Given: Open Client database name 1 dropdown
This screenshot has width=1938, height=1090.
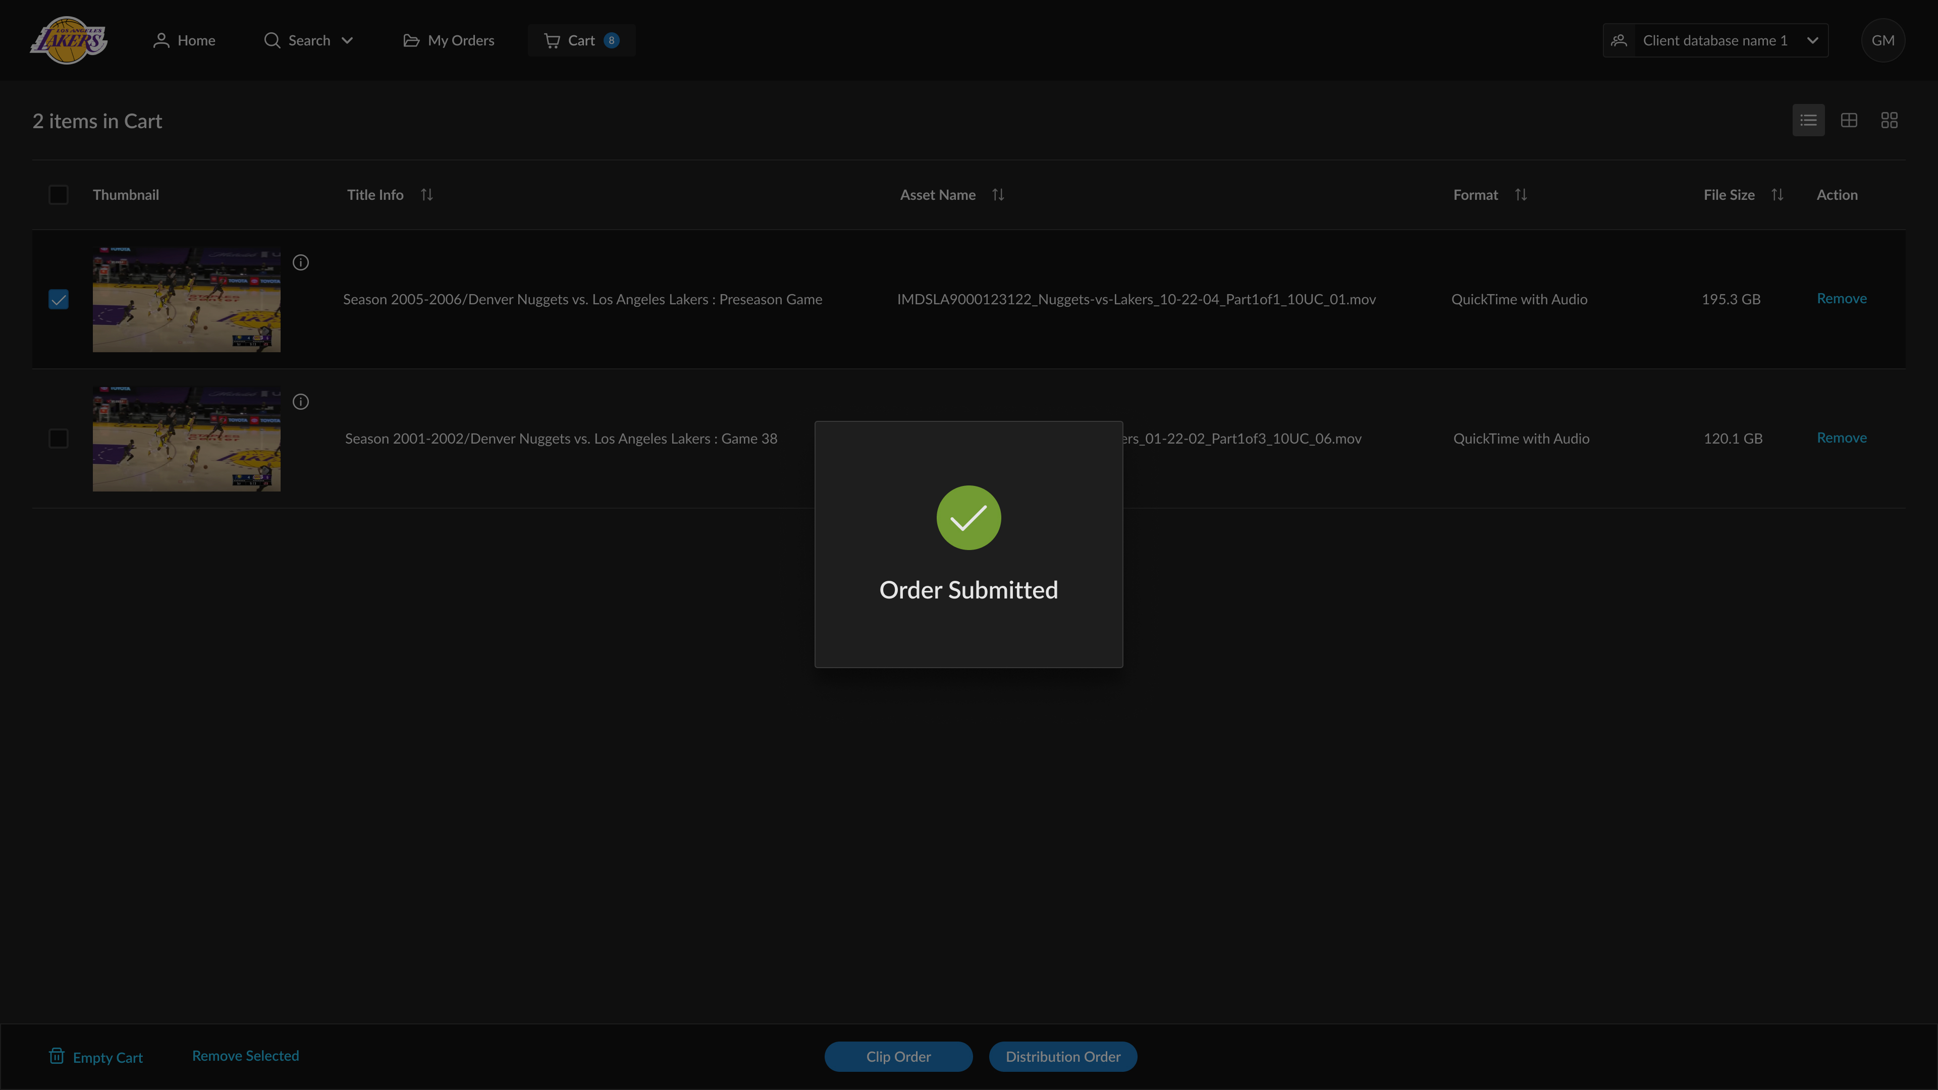Looking at the screenshot, I should click(x=1715, y=40).
